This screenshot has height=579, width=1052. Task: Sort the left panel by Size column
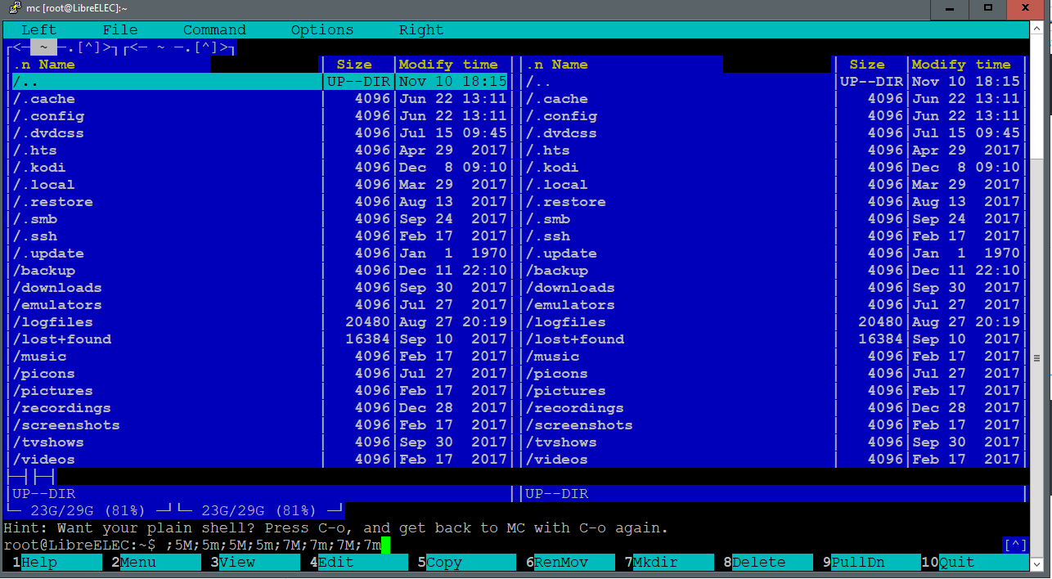pos(353,65)
